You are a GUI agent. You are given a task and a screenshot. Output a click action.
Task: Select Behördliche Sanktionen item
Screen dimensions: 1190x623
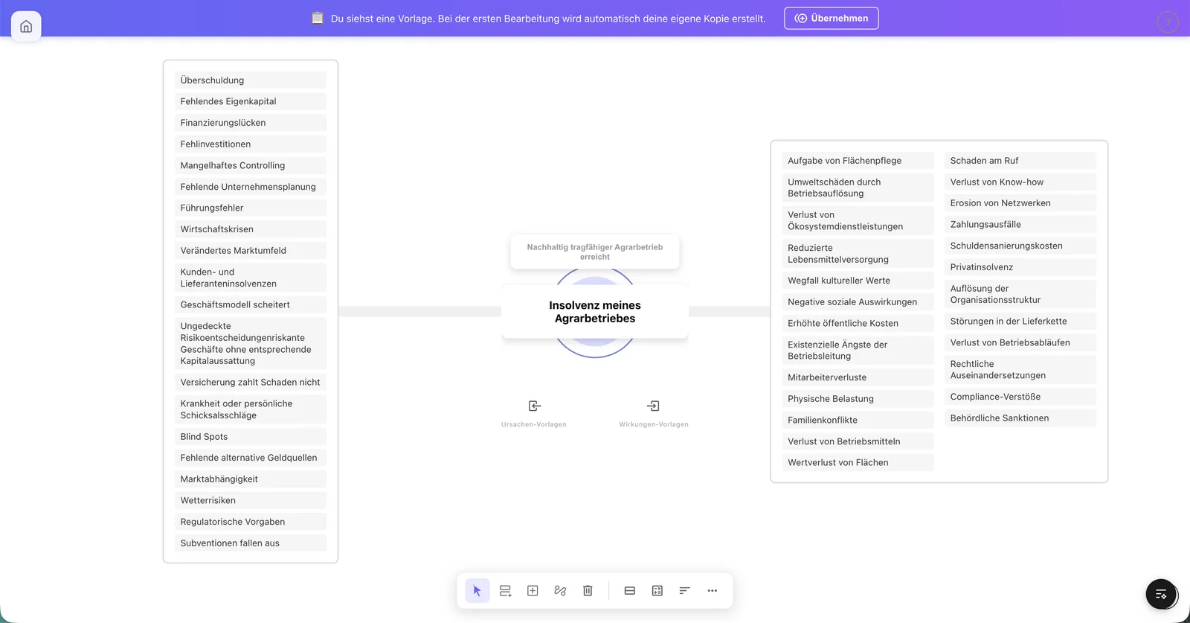click(1020, 418)
